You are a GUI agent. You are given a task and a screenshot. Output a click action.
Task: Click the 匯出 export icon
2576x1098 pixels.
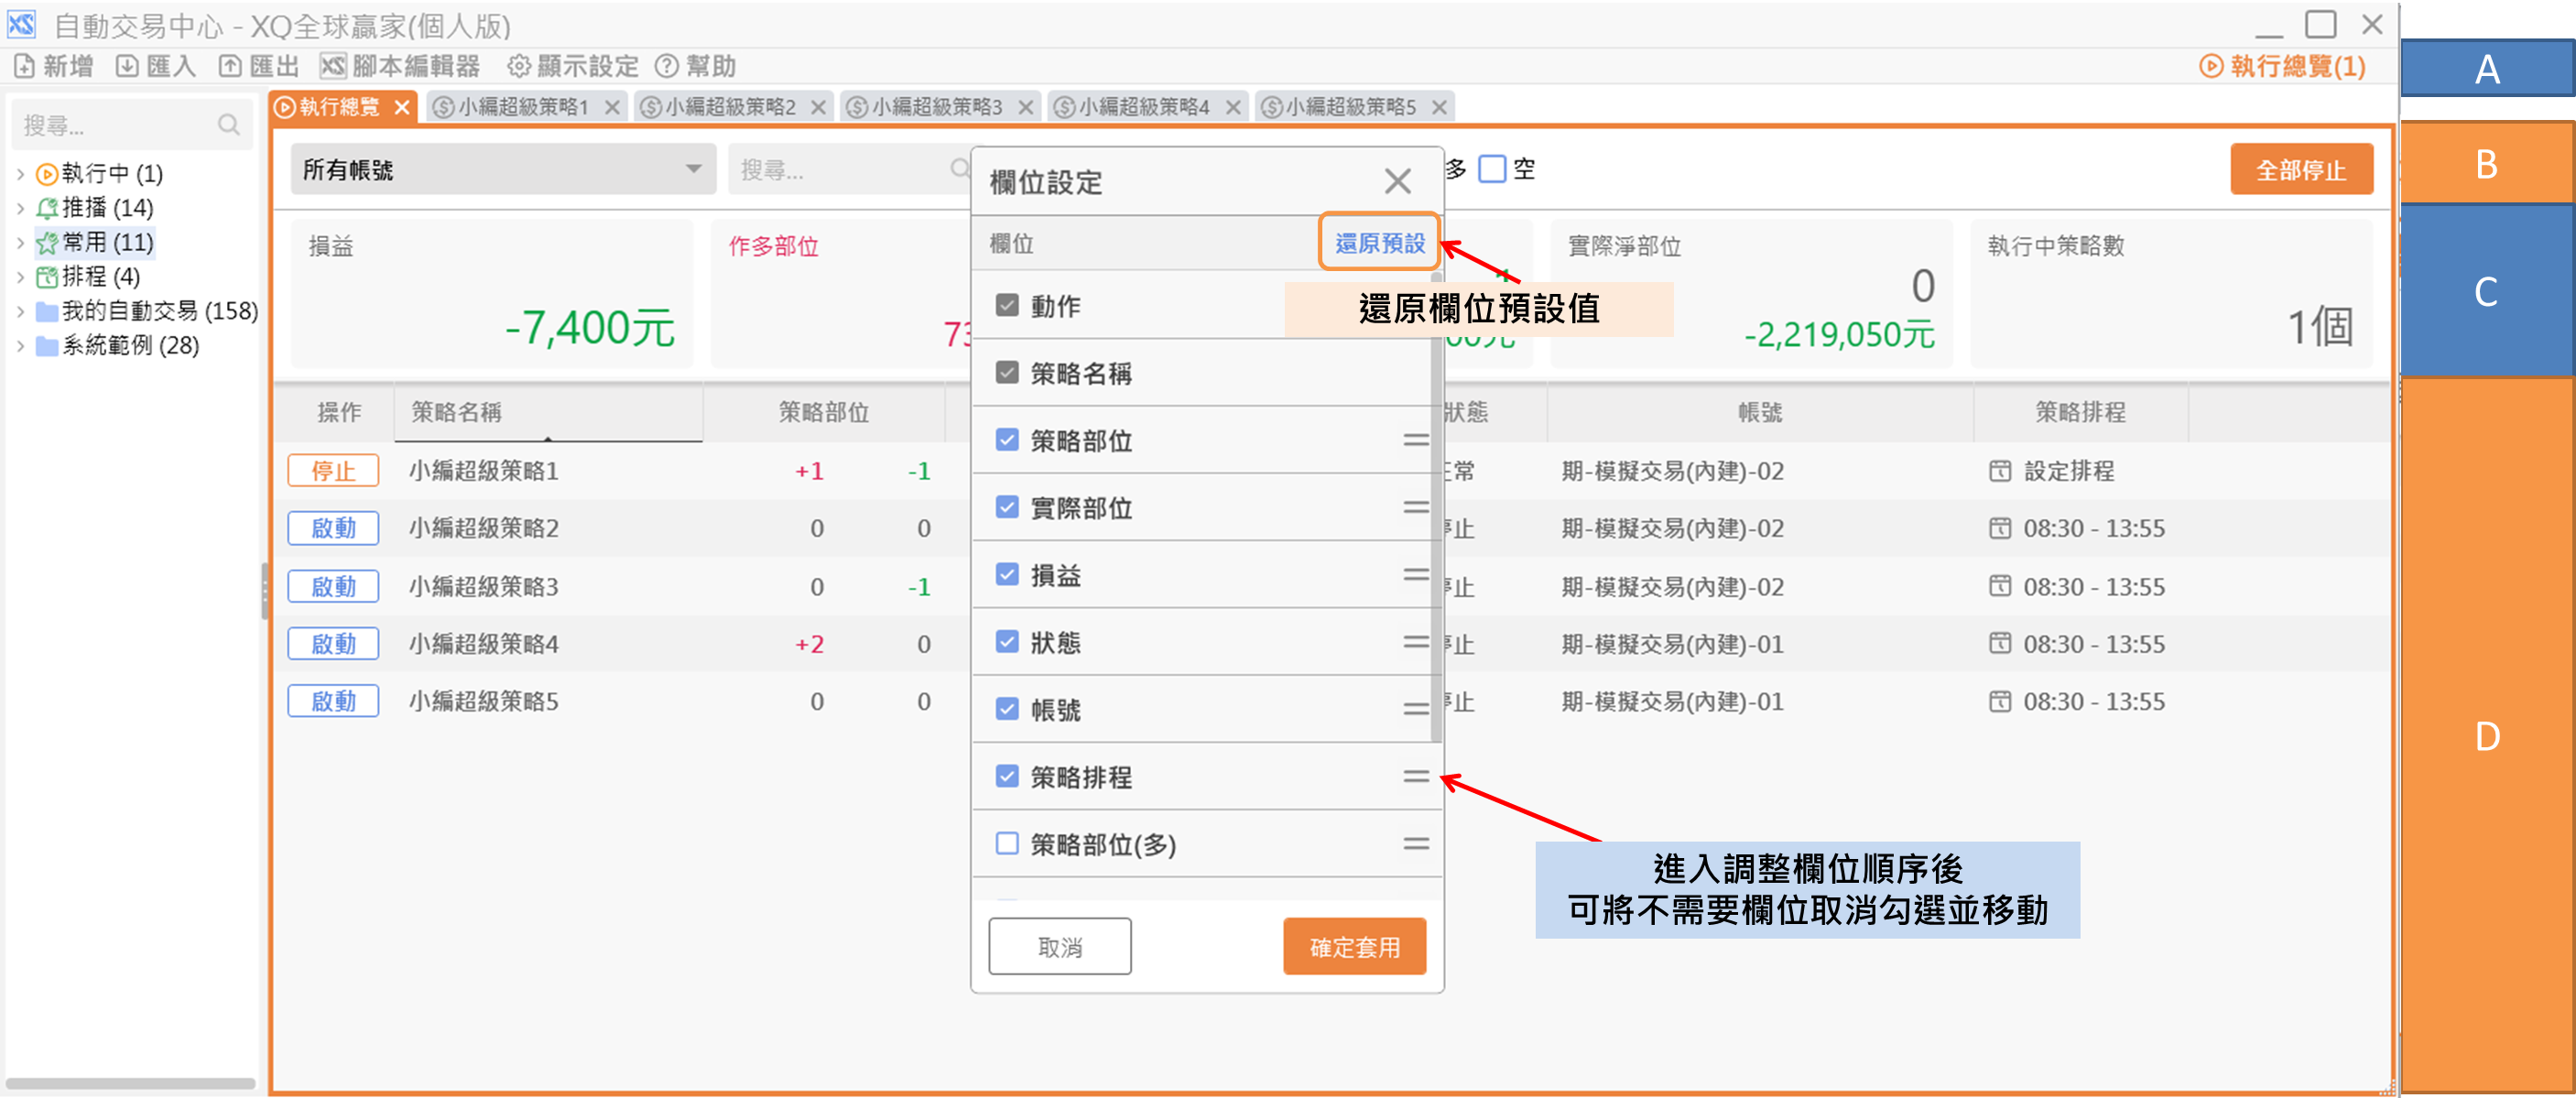coord(230,66)
